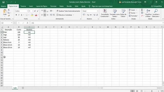This screenshot has width=164, height=92.
Task: Align text to the bottom
Action: 47,11
